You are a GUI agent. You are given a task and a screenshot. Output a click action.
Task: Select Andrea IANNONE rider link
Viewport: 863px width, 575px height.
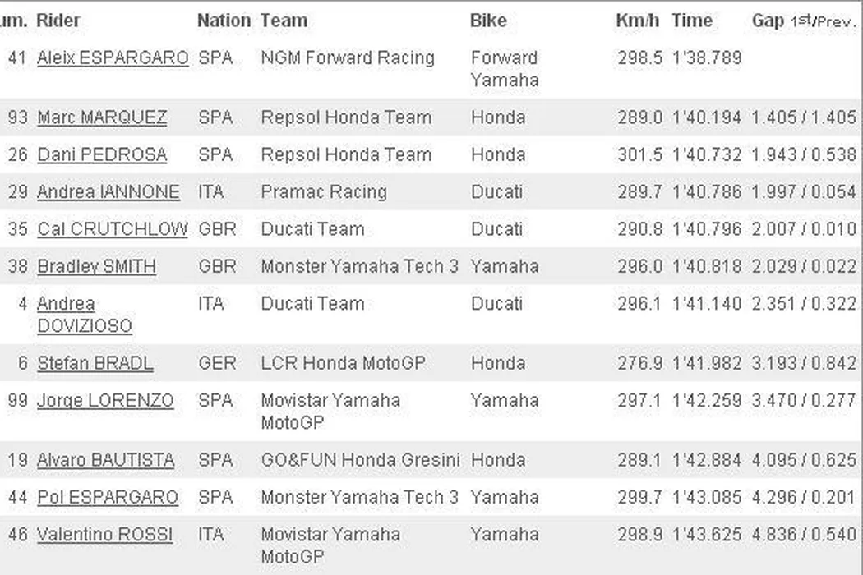coord(108,192)
